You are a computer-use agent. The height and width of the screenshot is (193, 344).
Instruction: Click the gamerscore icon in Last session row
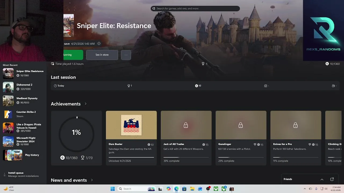point(196,86)
